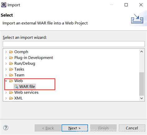This screenshot has width=147, height=135.
Task: Click the XML folder icon
Action: point(11,98)
